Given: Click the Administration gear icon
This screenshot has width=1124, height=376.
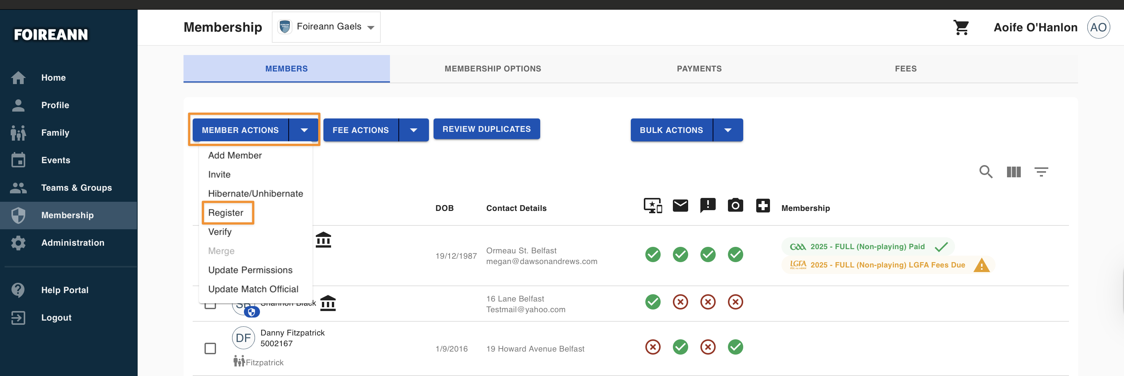Looking at the screenshot, I should tap(18, 243).
